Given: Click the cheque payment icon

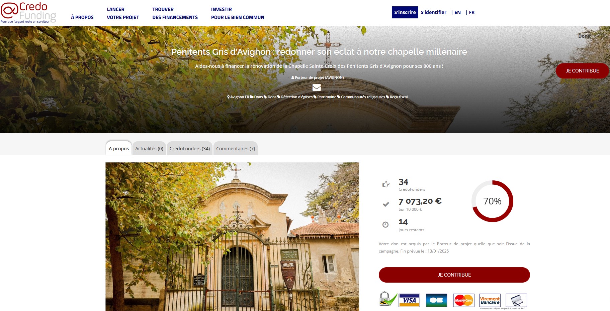Looking at the screenshot, I should (516, 300).
